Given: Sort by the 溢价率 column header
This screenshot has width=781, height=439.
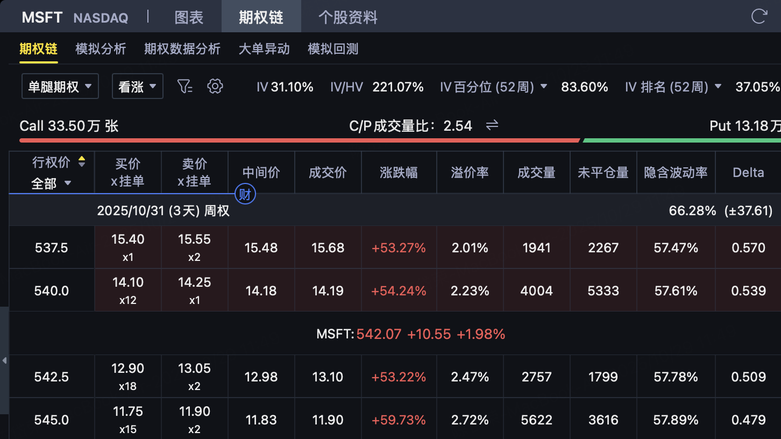Looking at the screenshot, I should [470, 172].
